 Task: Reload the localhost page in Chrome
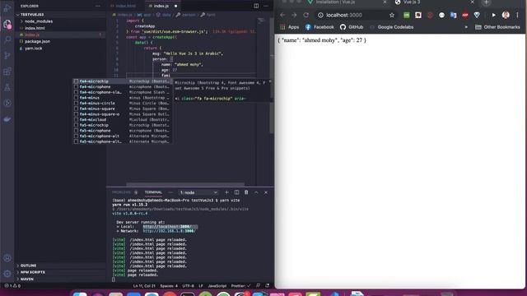tap(305, 15)
